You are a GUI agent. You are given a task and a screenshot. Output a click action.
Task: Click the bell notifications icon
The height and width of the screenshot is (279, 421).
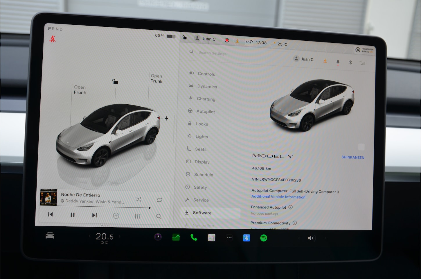pos(338,62)
